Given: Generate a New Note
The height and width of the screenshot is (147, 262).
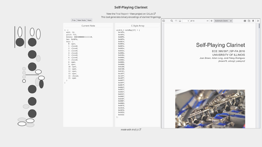Looking at the screenshot, I should 81,20.
